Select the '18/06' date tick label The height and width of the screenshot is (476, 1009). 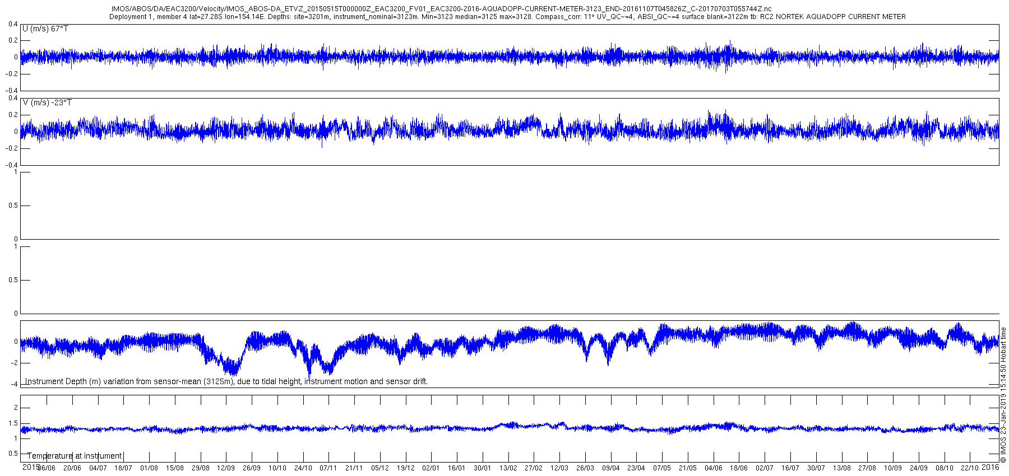tap(739, 468)
